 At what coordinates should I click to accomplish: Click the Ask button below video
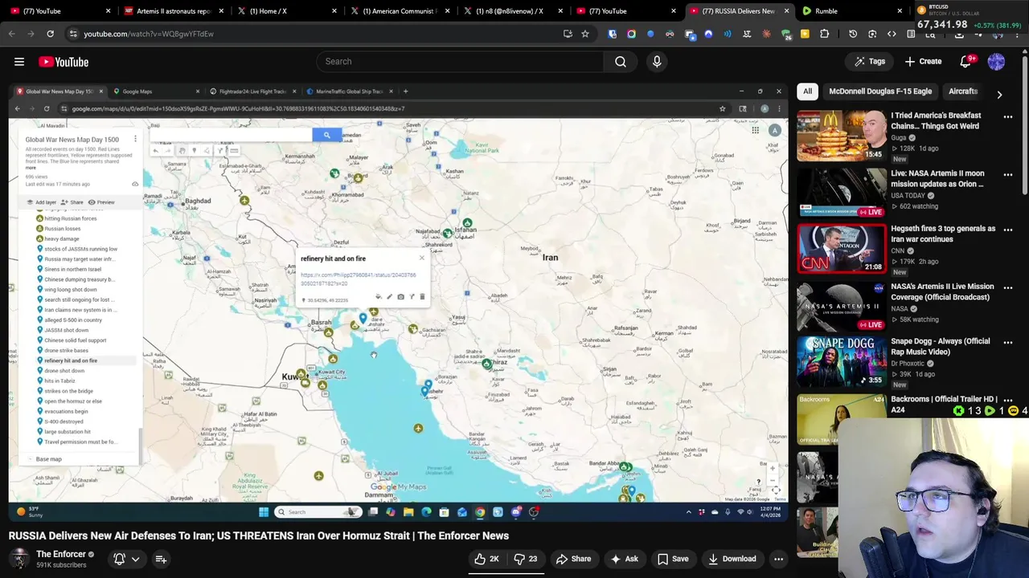coord(625,559)
